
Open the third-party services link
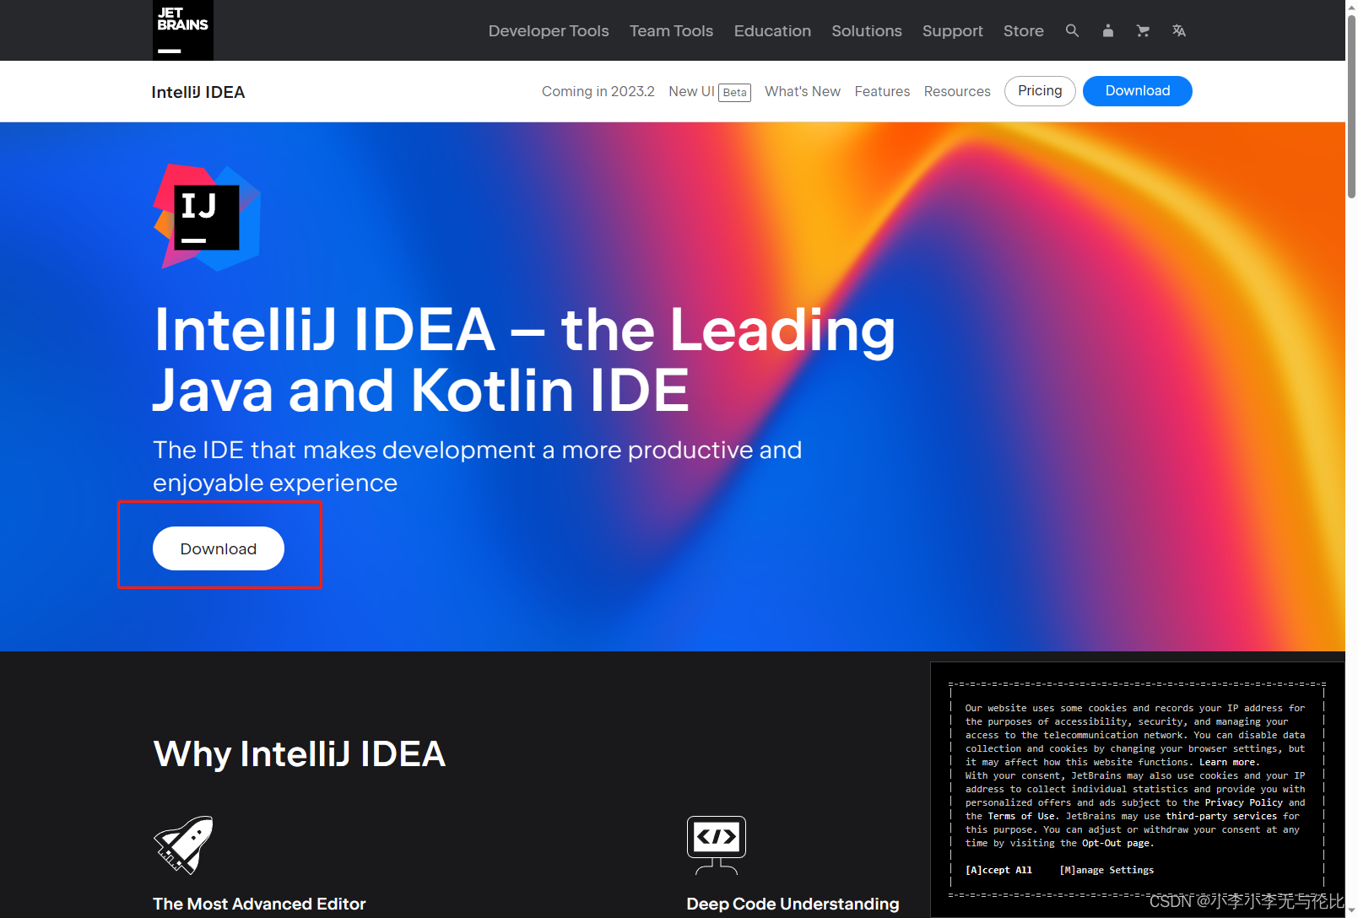pyautogui.click(x=1221, y=816)
